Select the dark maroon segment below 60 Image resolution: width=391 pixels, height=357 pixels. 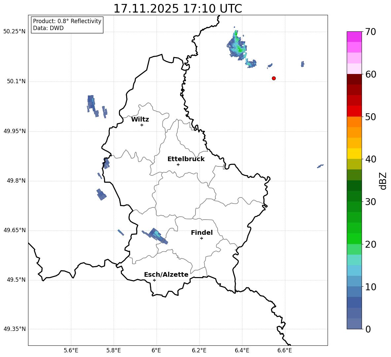click(354, 79)
